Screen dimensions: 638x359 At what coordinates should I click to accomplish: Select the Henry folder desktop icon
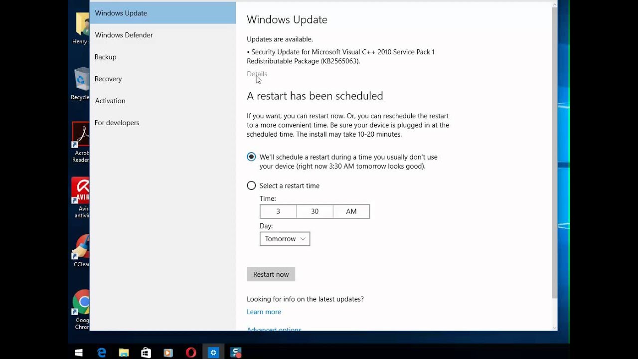81,28
